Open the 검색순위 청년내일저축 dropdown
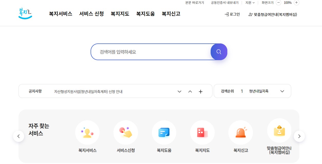 pyautogui.click(x=282, y=91)
